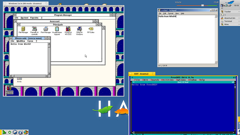Screen dimensions: 240x135
Task: Open Blocco note control menu box
Action: [11, 38]
